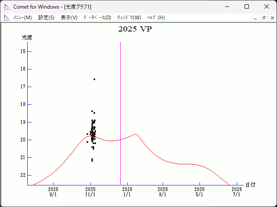Screen dimensions: 277x207
Task: Open the 表示(V) view menu
Action: (x=69, y=18)
